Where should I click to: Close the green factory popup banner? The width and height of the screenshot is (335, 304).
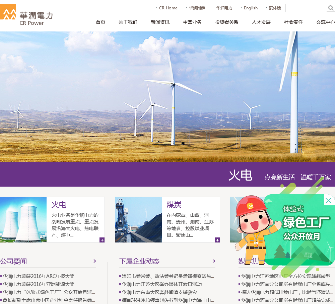point(329,200)
